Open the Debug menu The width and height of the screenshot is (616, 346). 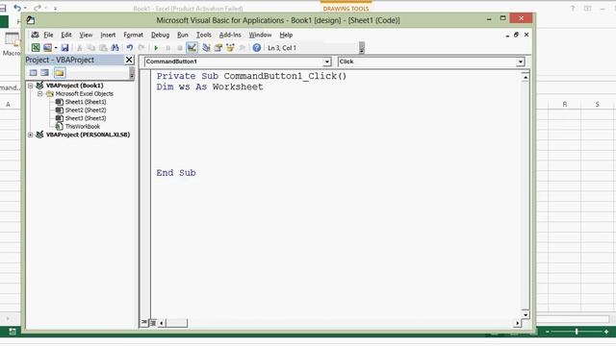pos(160,35)
